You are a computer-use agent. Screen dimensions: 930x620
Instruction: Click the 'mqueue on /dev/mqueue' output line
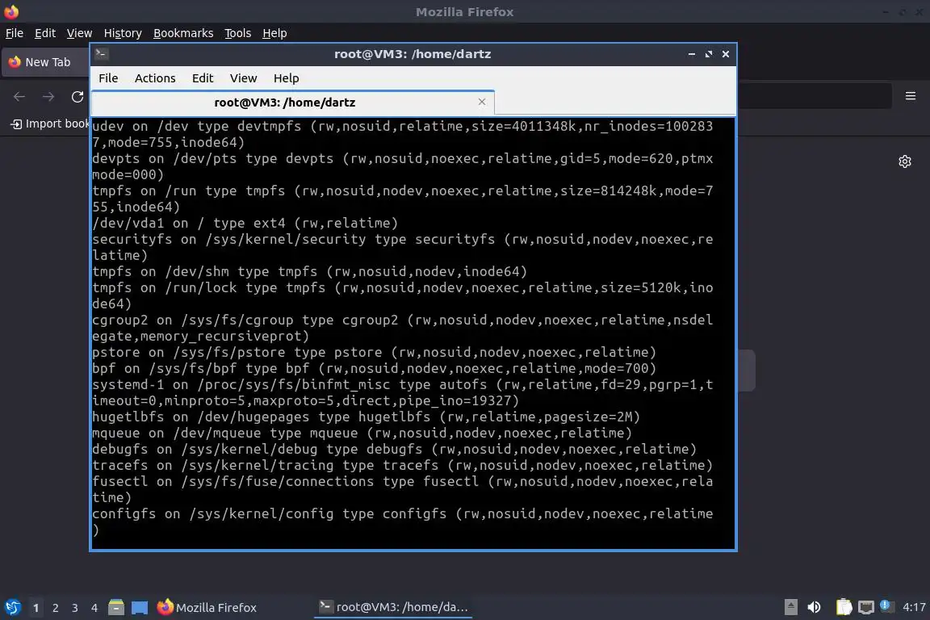click(x=362, y=433)
